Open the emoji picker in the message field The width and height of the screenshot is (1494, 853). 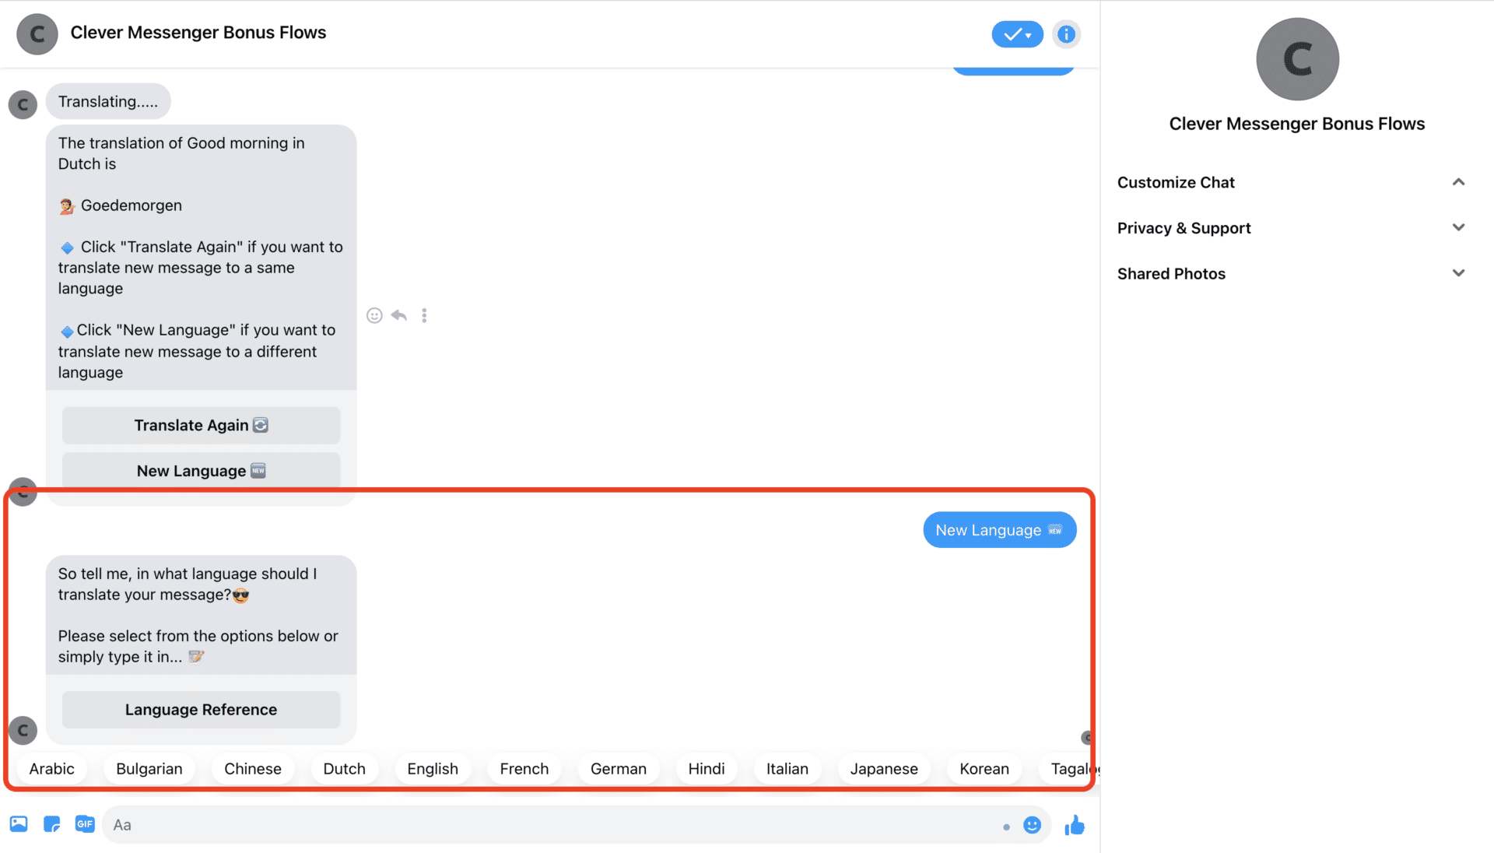[x=1032, y=824]
